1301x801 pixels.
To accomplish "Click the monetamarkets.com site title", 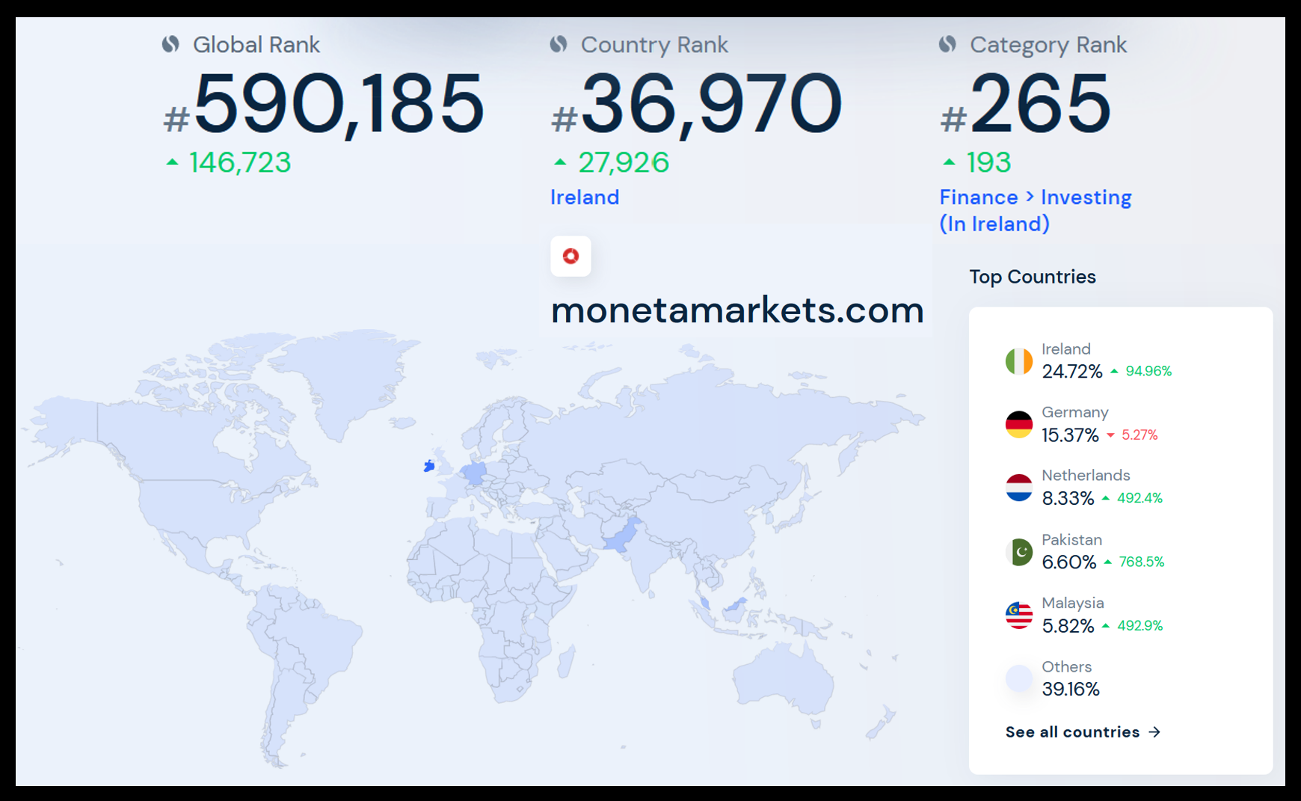I will click(737, 310).
